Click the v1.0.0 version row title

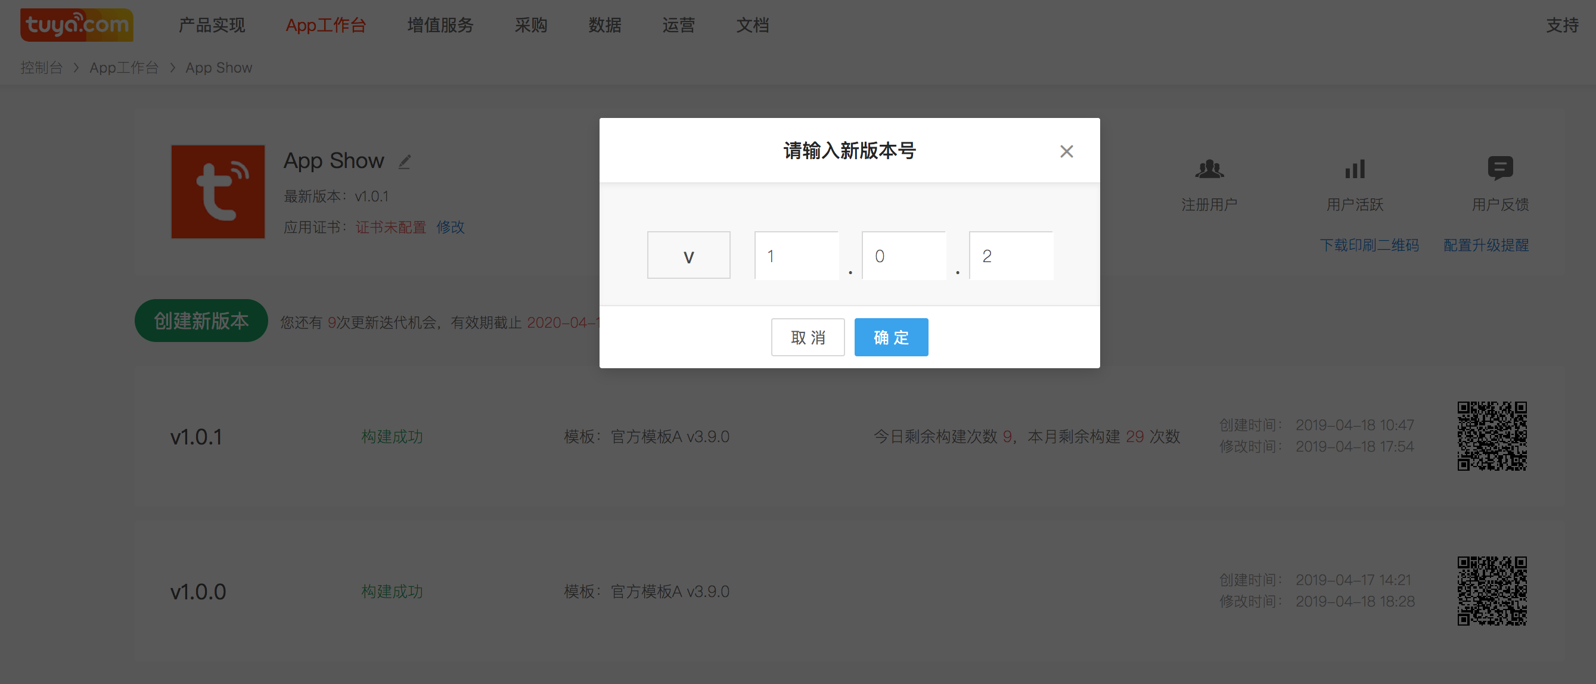pyautogui.click(x=198, y=592)
